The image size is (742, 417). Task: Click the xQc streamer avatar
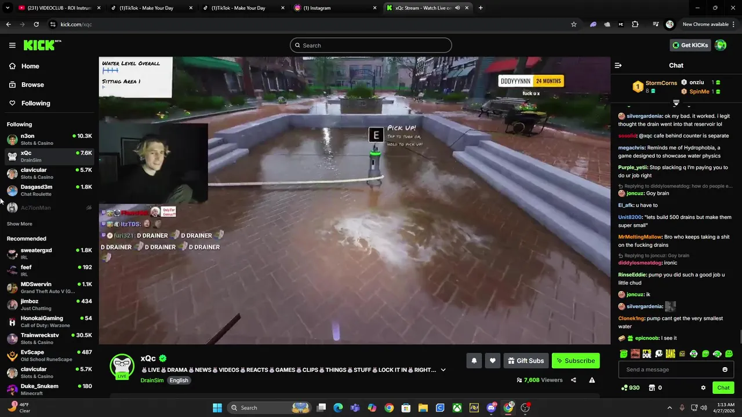122,366
